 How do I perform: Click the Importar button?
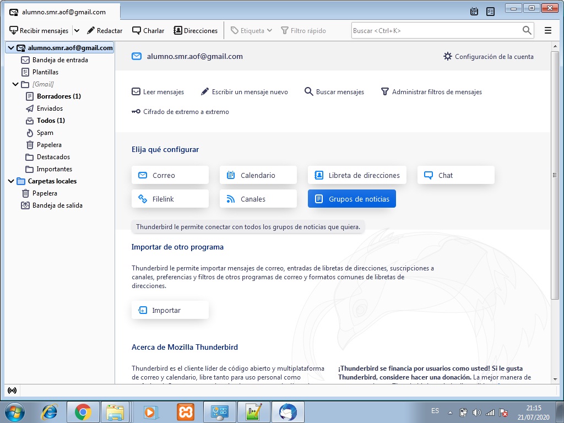click(x=170, y=310)
